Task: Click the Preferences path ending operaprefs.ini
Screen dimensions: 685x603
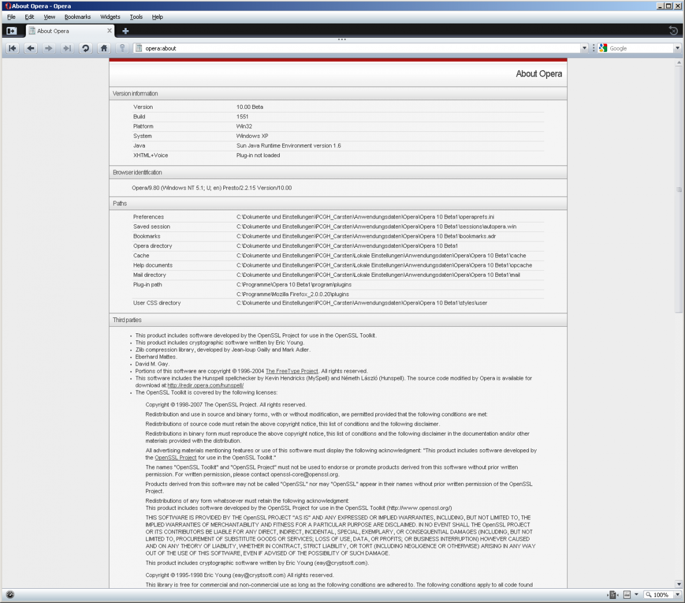Action: (x=365, y=217)
